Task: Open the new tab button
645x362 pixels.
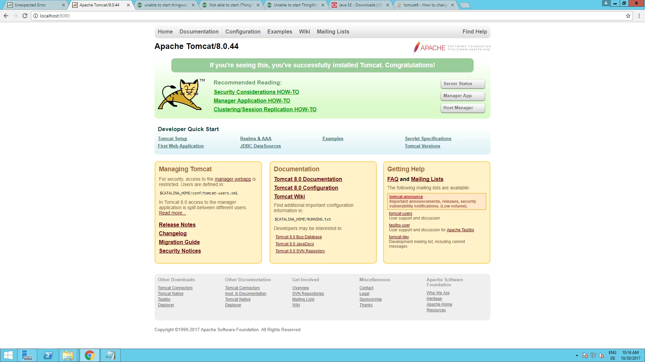Action: pyautogui.click(x=465, y=5)
